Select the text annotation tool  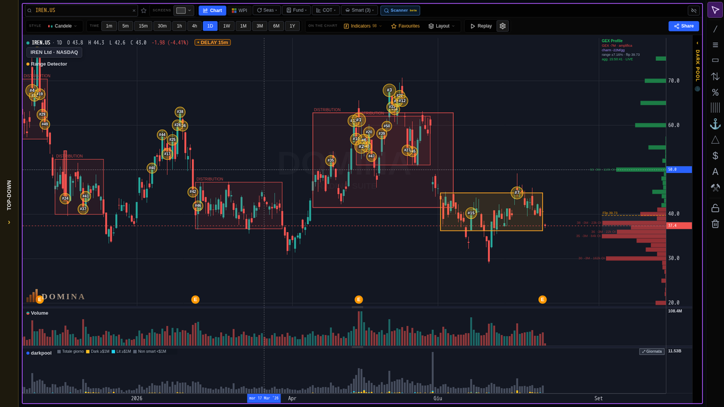[715, 172]
